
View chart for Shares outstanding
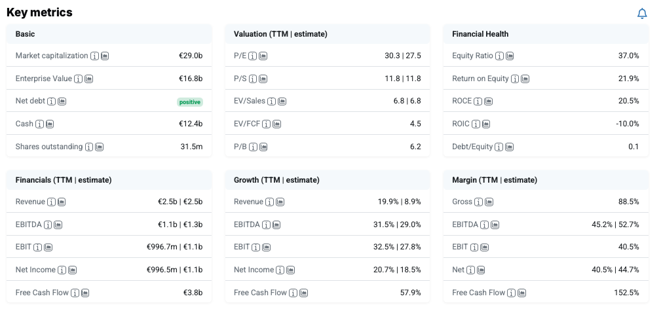(100, 147)
